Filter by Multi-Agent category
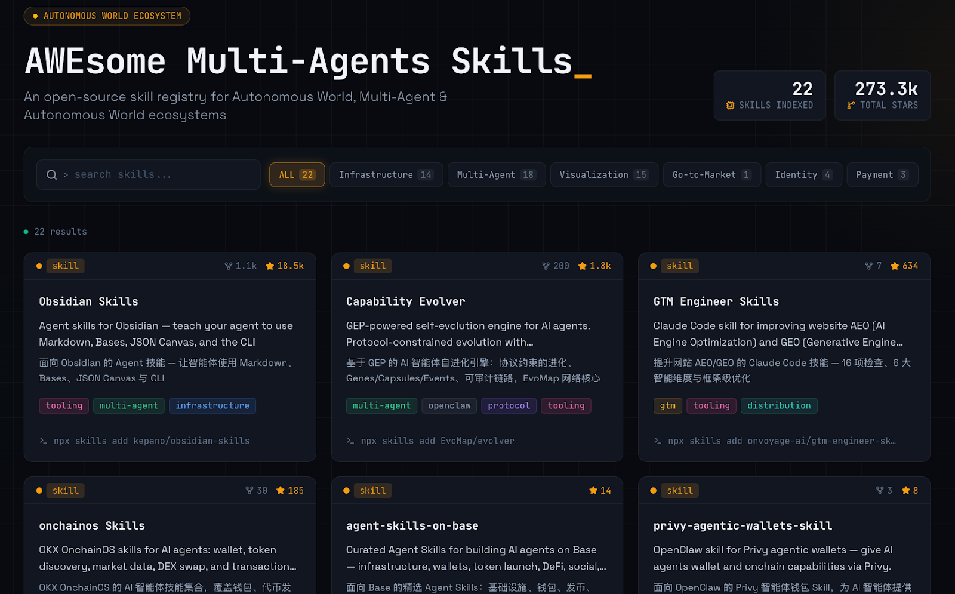Screen dimensions: 955x594 pos(497,175)
